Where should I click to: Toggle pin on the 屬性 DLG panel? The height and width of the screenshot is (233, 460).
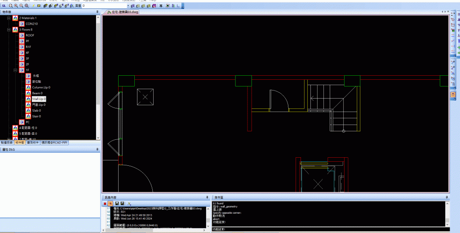coord(97,149)
